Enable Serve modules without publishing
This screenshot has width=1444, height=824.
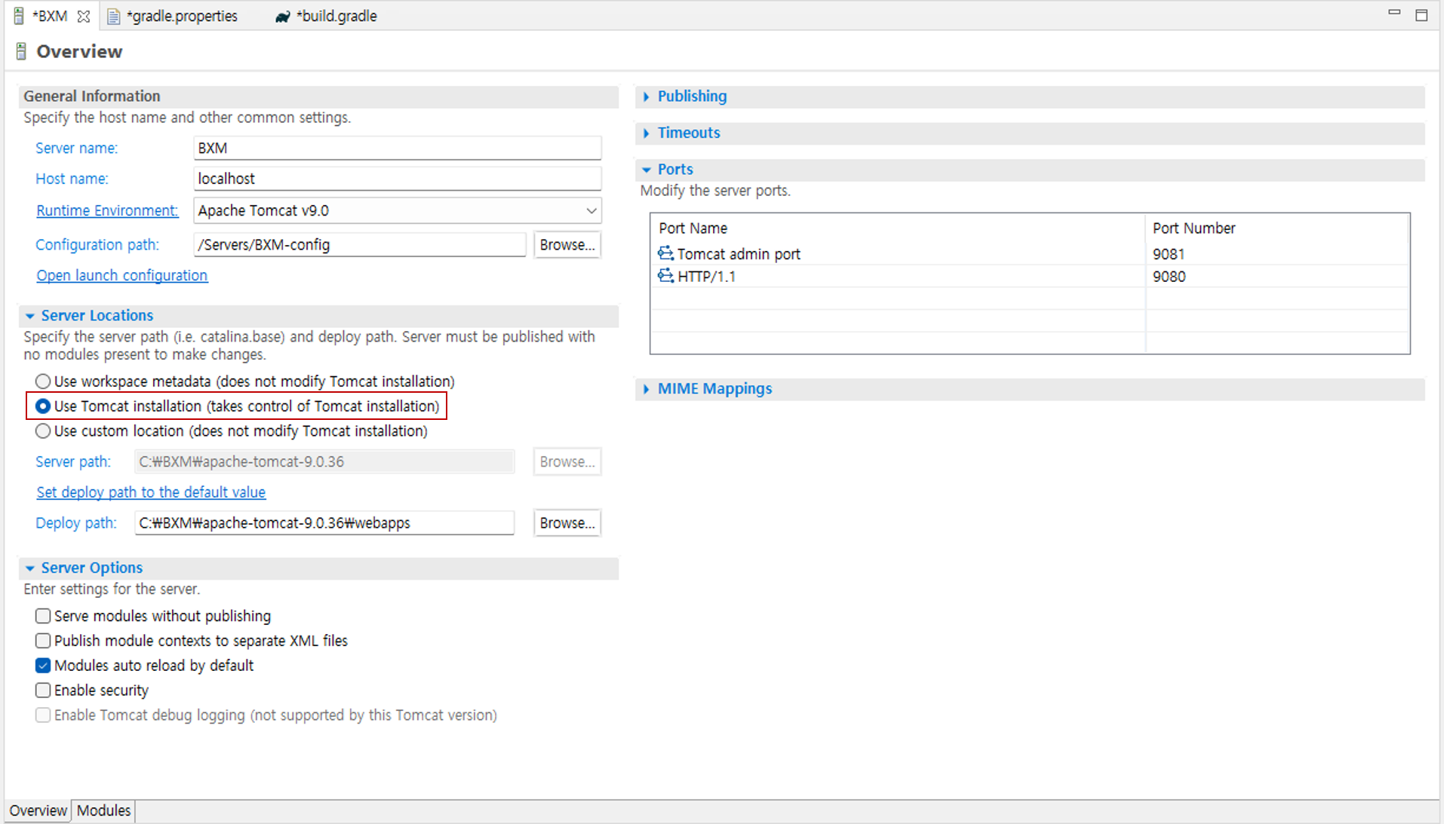43,616
